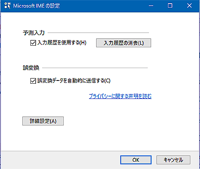The height and width of the screenshot is (169, 200).
Task: Open 詳細設定(A) advanced settings
Action: tap(43, 121)
